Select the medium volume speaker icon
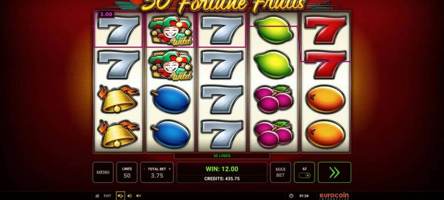 129,196
